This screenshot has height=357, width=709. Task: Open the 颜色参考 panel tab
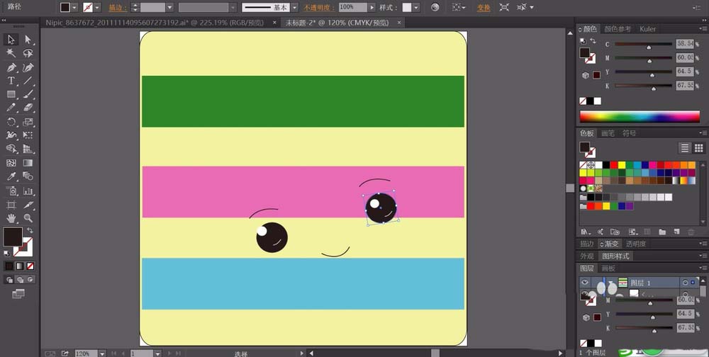coord(618,29)
